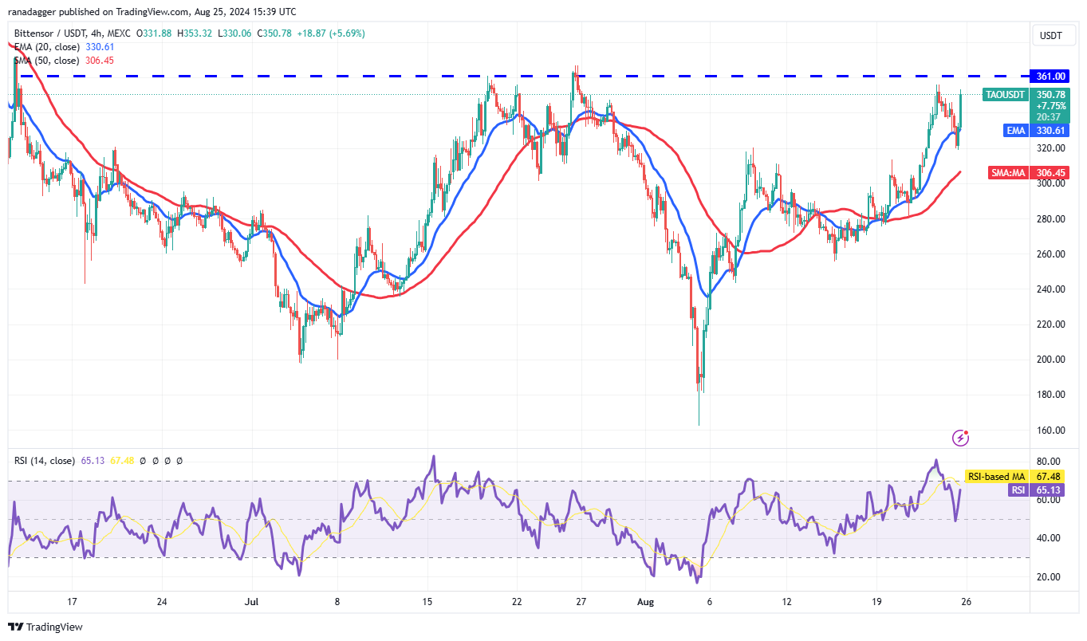The width and height of the screenshot is (1087, 641).
Task: Click the purple lightning bolt icon
Action: coord(961,438)
